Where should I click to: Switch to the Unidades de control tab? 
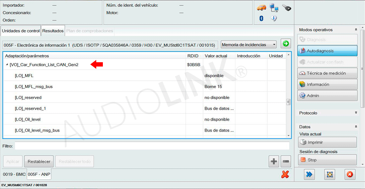[21, 31]
